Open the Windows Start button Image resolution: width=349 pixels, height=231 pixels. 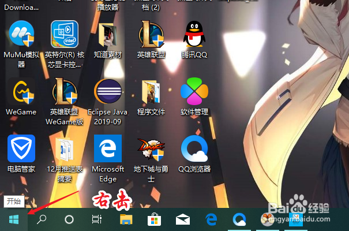(14, 219)
